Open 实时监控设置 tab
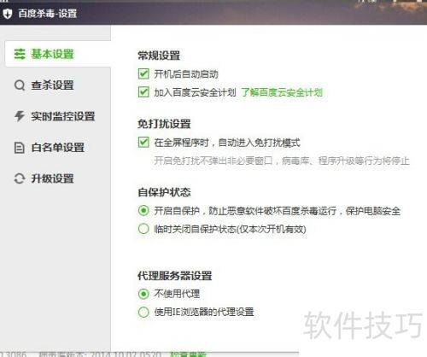 coord(63,116)
